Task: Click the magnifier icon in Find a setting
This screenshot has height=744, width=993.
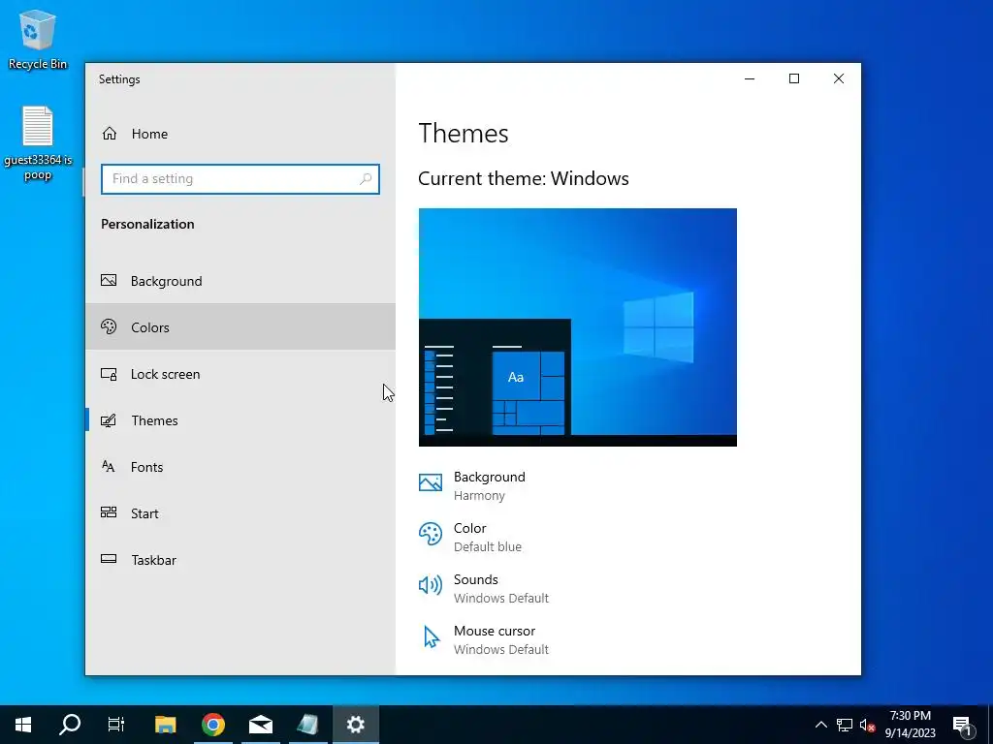Action: 366,179
